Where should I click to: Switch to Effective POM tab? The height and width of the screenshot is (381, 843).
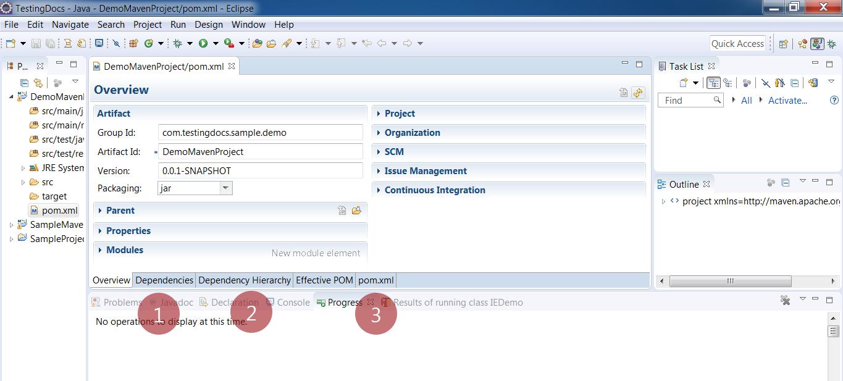coord(324,280)
